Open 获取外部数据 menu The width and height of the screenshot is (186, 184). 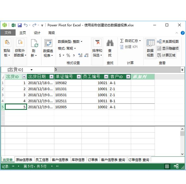20,48
